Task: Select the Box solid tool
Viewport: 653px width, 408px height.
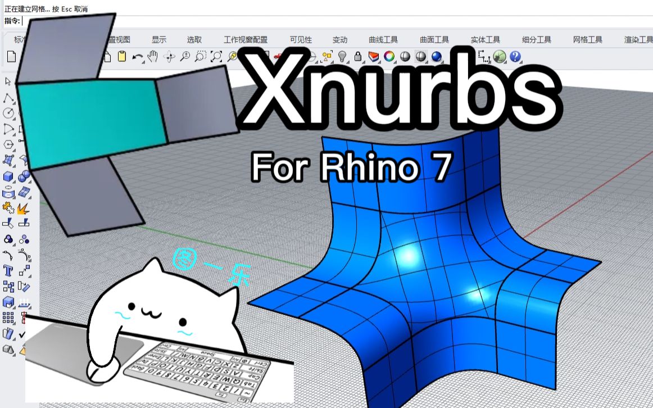Action: tap(8, 176)
